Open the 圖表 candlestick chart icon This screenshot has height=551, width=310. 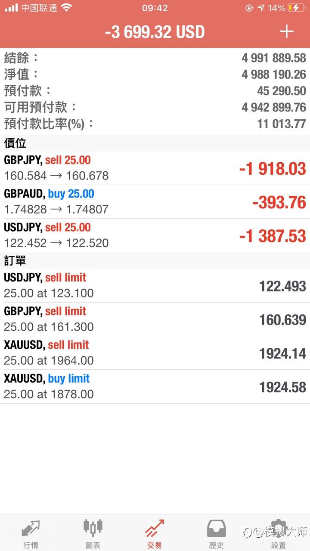(x=93, y=528)
